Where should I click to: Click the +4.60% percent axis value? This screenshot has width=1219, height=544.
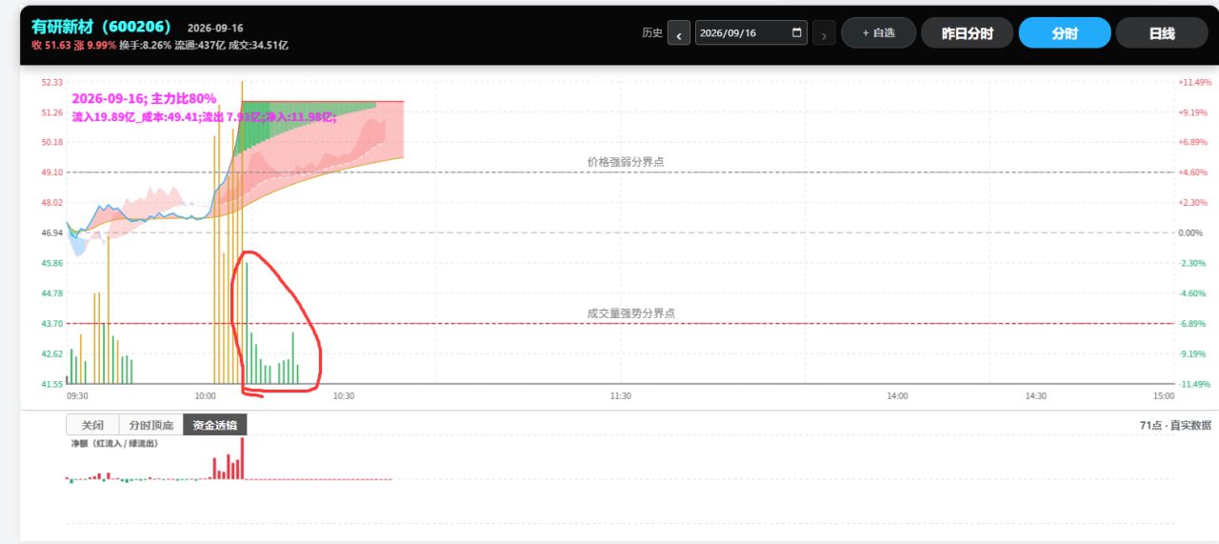coord(1193,172)
